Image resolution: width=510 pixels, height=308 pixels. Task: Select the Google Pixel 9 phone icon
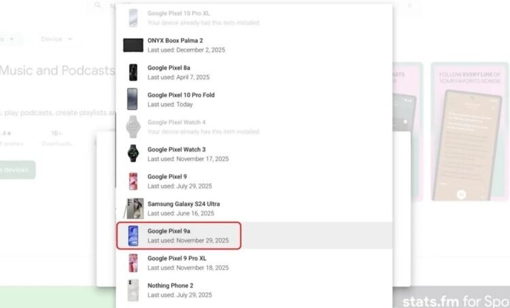pos(133,181)
